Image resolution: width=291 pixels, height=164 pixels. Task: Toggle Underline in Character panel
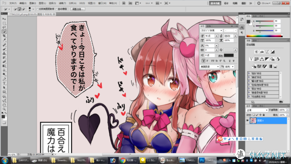tap(230, 61)
